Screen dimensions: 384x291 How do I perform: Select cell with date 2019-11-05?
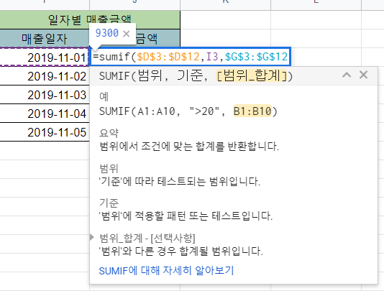pyautogui.click(x=44, y=132)
